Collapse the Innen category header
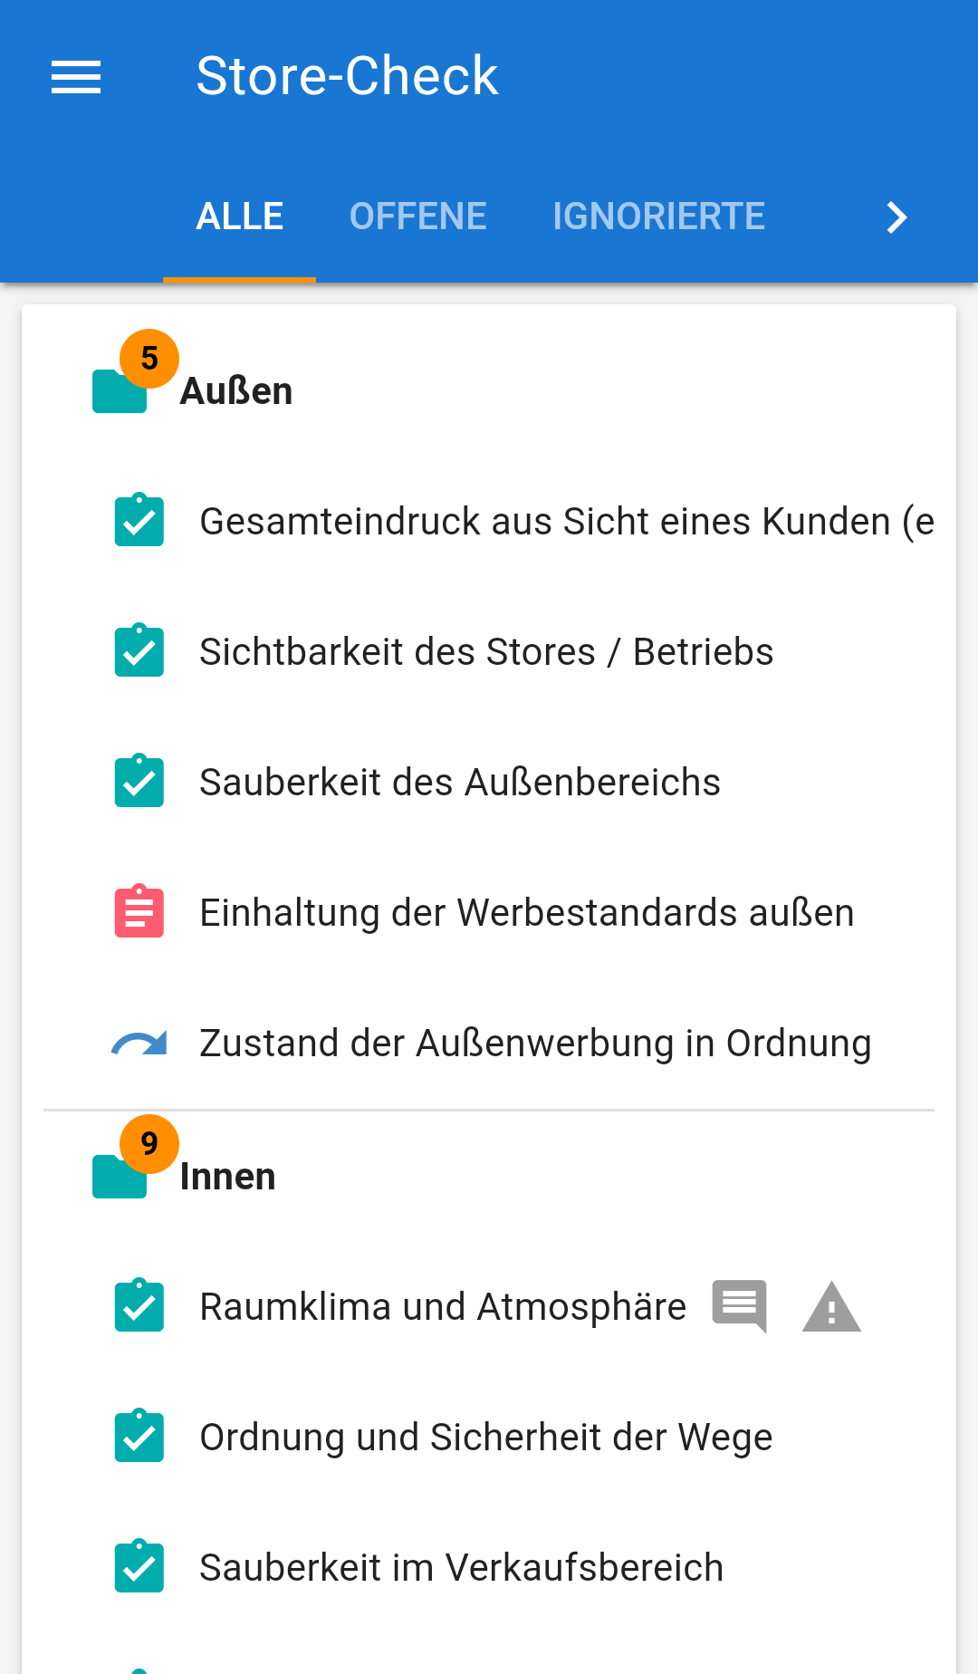Viewport: 978px width, 1674px height. point(228,1177)
